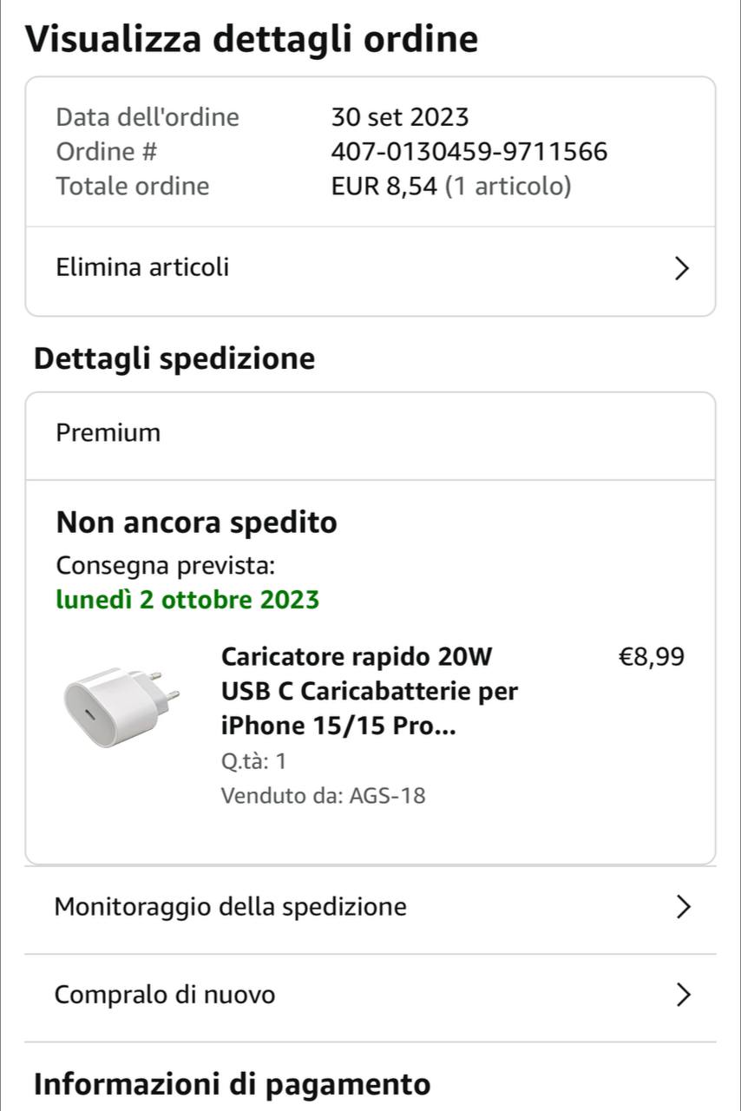Tap the Non ancora spedito status
The width and height of the screenshot is (741, 1111).
click(x=197, y=523)
